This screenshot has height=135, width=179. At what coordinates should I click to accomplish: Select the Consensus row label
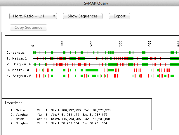click(x=16, y=53)
